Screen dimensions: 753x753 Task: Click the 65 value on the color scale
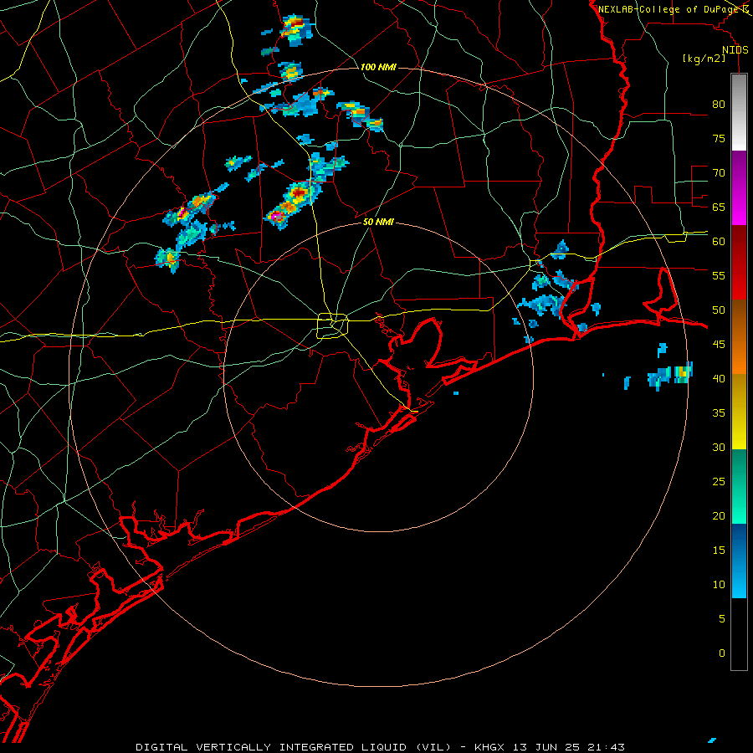click(x=719, y=207)
